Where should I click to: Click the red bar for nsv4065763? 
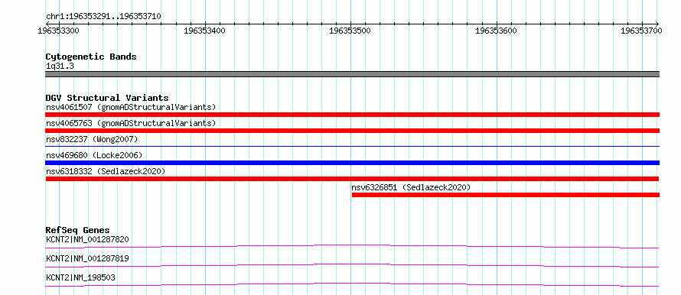352,131
